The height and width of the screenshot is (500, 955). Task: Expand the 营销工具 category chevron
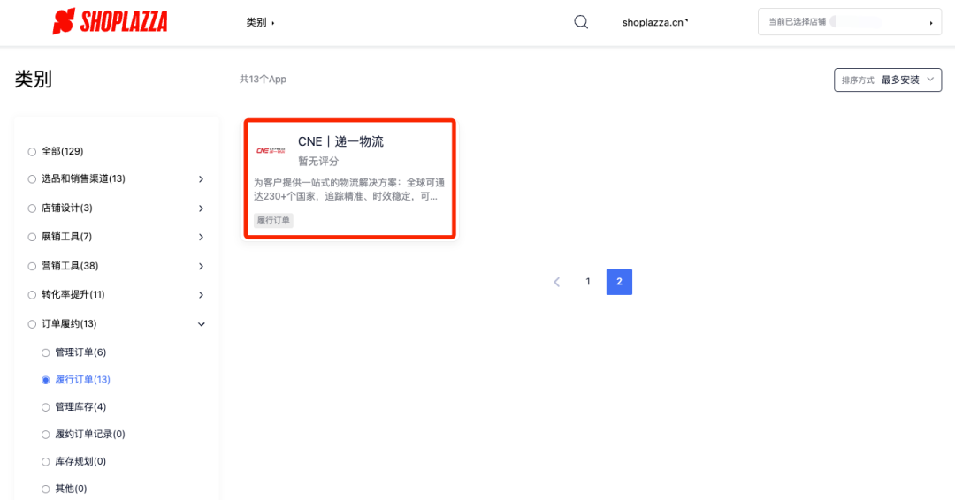click(201, 266)
